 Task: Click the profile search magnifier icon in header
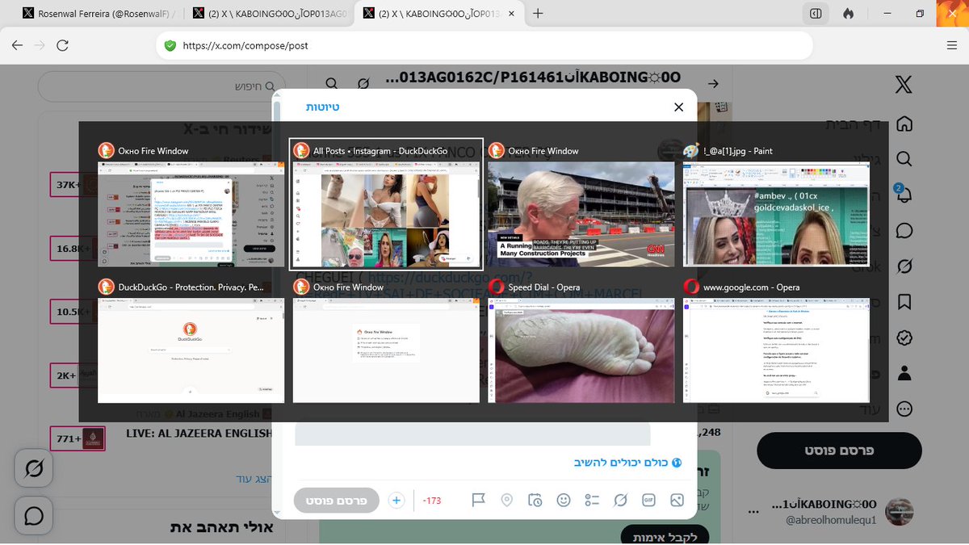pos(332,84)
